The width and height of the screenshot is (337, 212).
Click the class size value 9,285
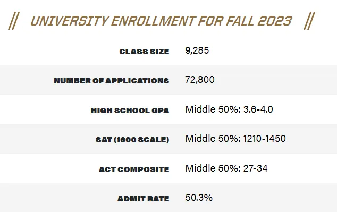197,50
